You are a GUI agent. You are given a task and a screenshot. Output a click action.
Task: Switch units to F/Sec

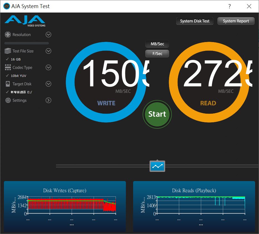click(157, 53)
